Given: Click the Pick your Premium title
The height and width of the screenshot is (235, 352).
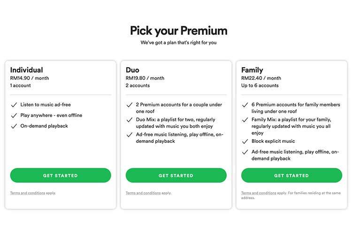Looking at the screenshot, I should pos(178,31).
